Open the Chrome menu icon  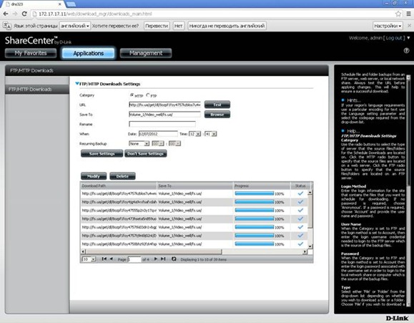coord(408,14)
